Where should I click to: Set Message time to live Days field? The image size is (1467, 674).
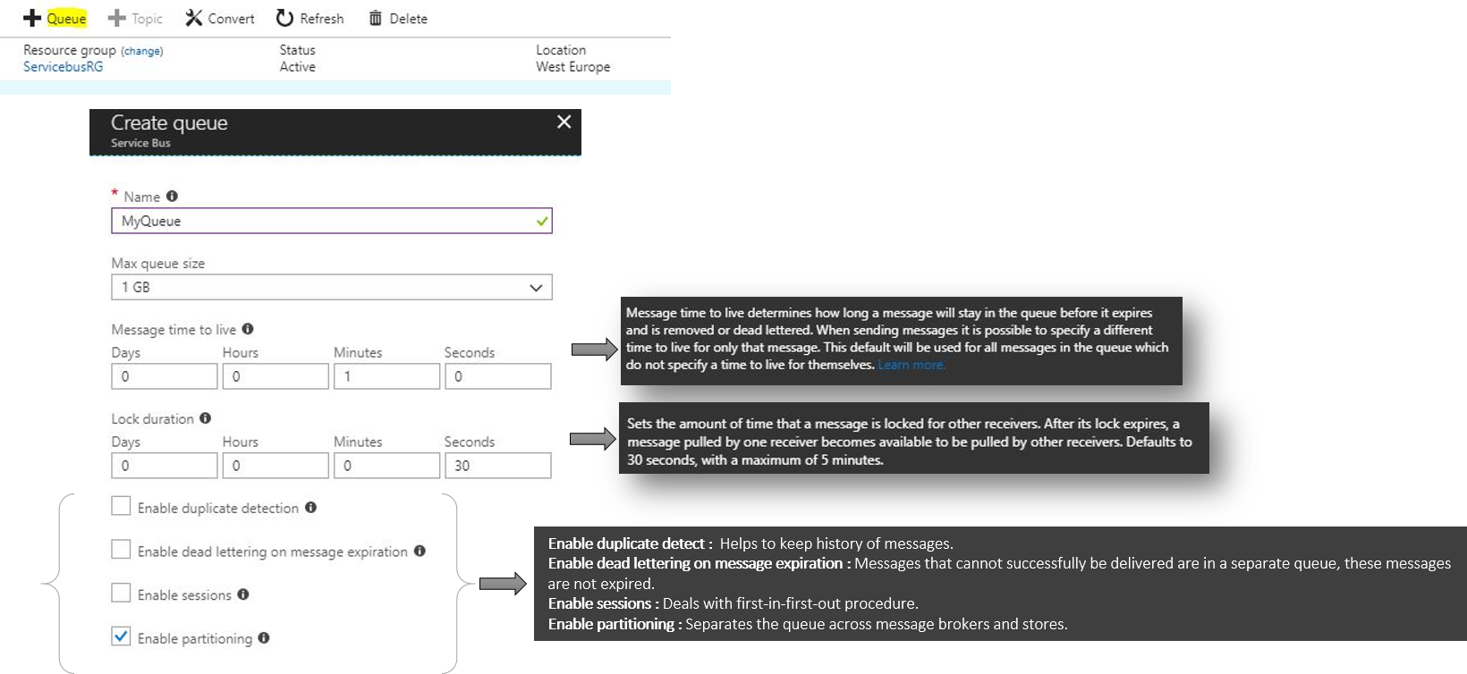click(165, 376)
